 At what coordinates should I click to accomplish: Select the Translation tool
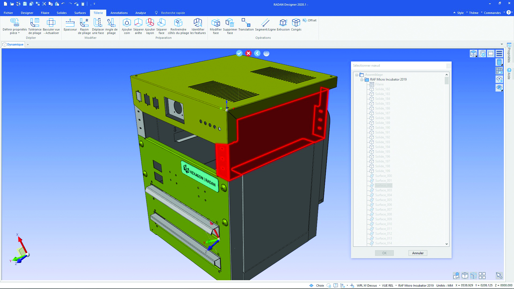pyautogui.click(x=246, y=25)
